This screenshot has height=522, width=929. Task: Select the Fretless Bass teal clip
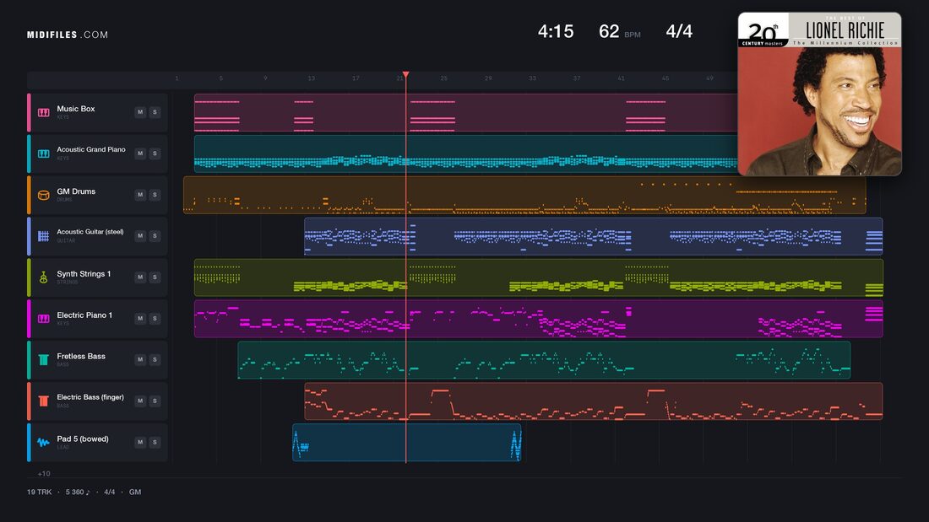click(x=544, y=360)
